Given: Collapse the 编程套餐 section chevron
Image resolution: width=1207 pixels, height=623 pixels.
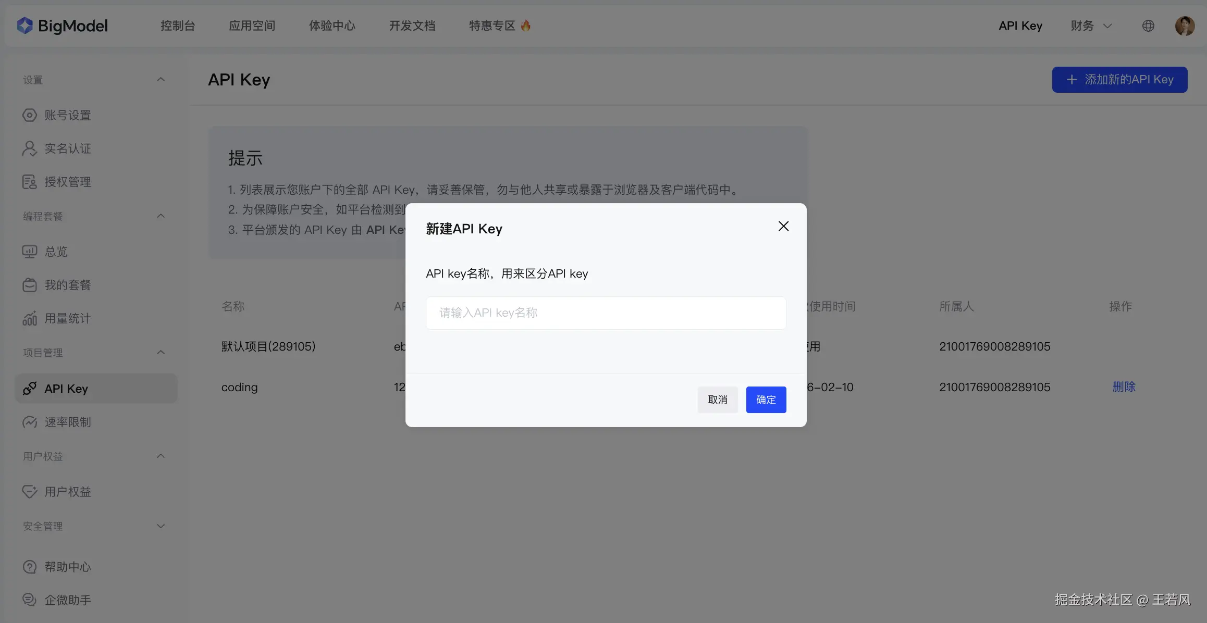Looking at the screenshot, I should point(161,216).
